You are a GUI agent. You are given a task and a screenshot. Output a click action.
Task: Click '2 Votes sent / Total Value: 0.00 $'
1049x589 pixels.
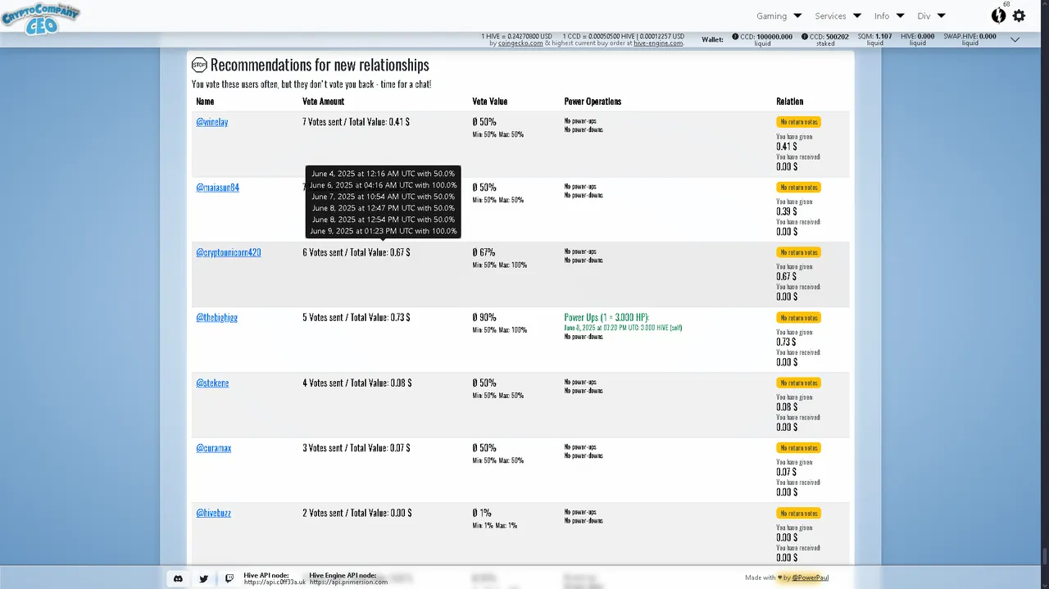(356, 513)
